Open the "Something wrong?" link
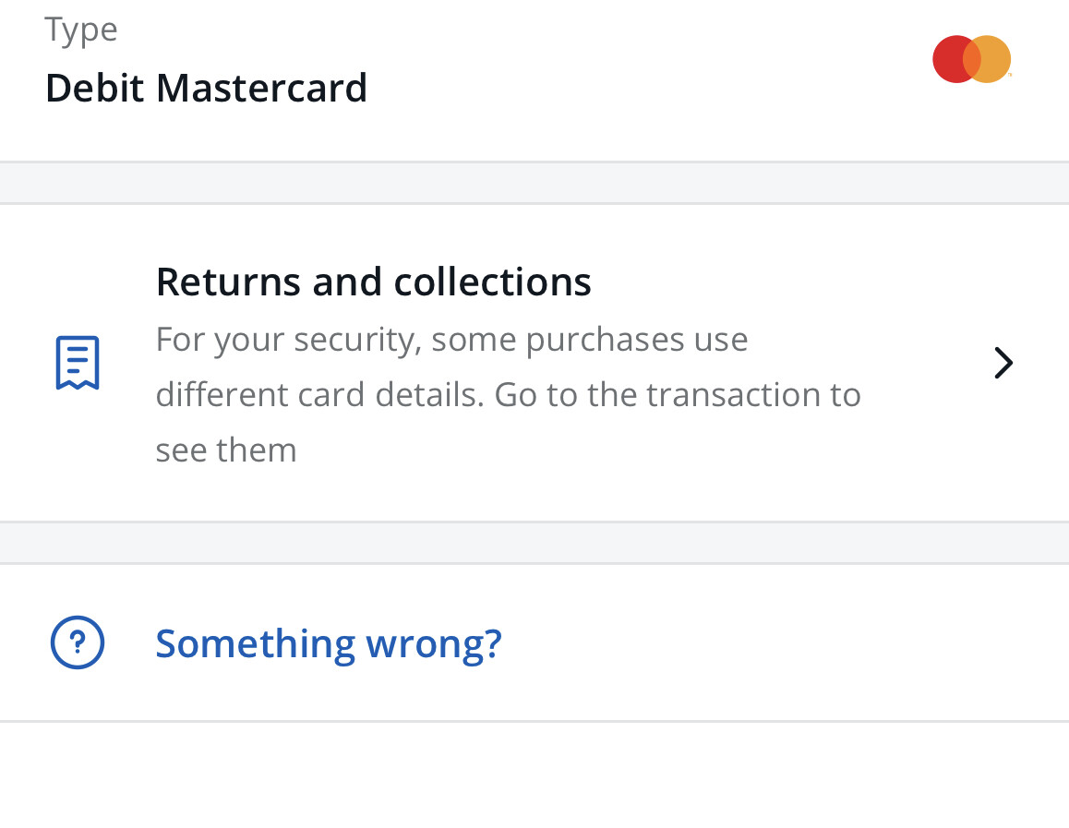This screenshot has width=1069, height=828. pyautogui.click(x=328, y=642)
